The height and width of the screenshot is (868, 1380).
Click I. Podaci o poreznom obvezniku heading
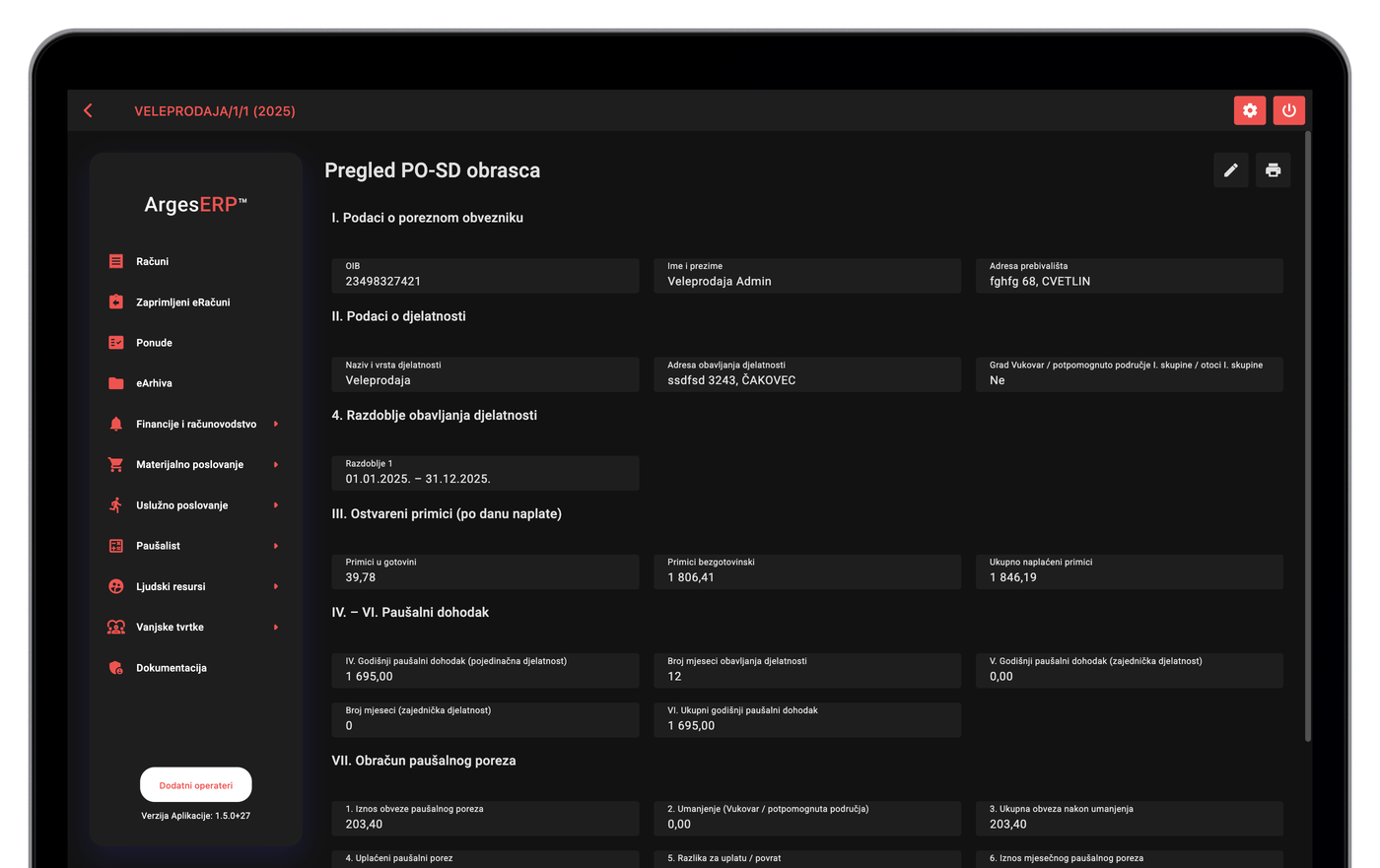(428, 218)
